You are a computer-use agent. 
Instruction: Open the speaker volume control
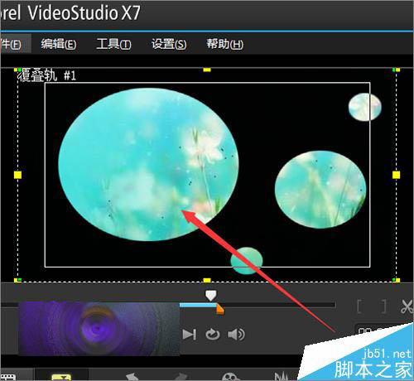pyautogui.click(x=236, y=335)
